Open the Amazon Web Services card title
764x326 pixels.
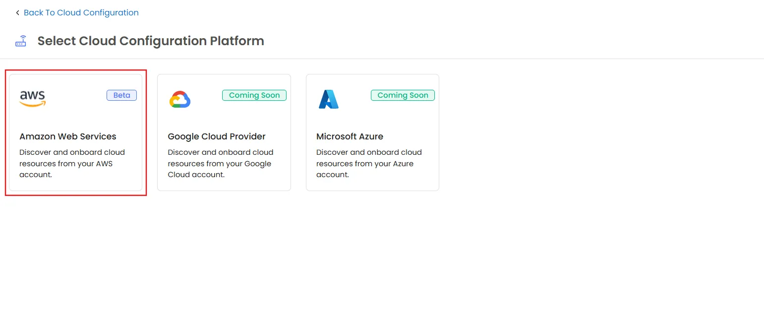68,136
